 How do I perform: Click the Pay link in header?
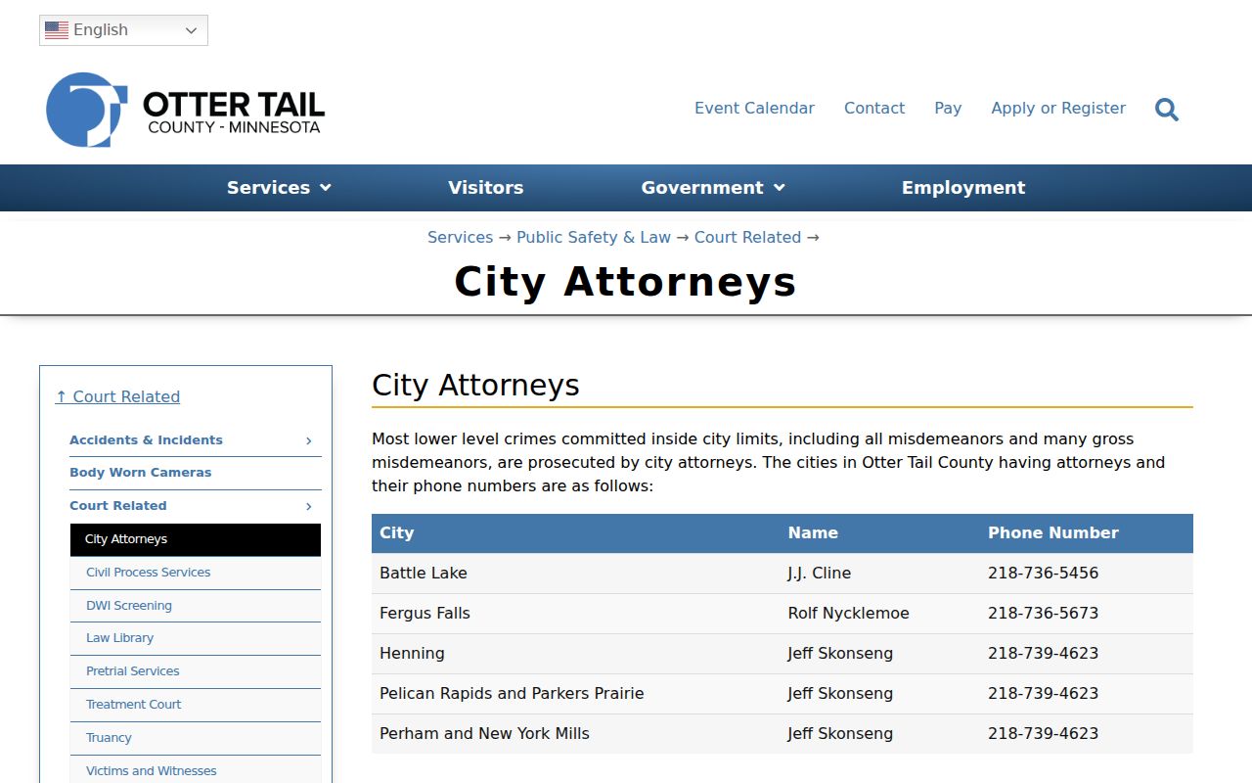(x=948, y=109)
